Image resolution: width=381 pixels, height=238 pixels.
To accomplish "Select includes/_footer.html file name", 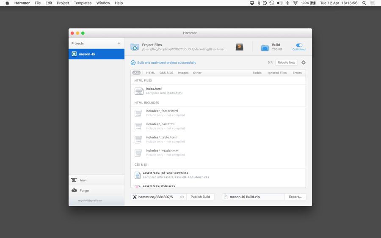I will (x=162, y=111).
